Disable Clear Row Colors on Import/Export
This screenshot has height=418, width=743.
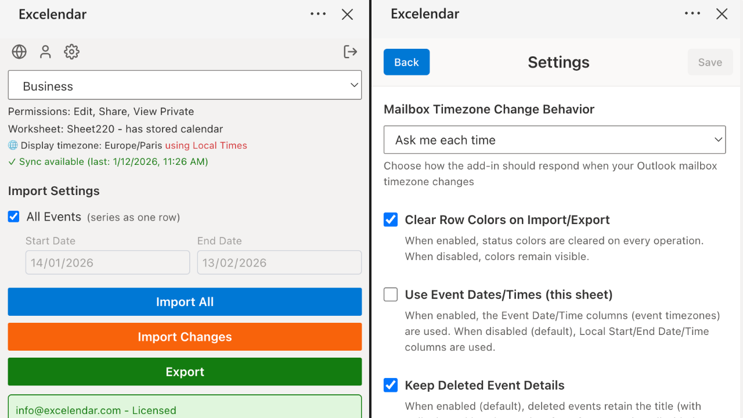coord(390,219)
